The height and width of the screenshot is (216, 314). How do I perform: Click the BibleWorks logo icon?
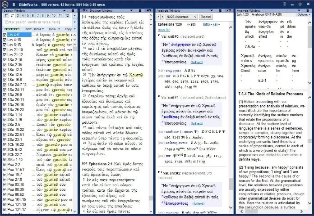[5, 4]
